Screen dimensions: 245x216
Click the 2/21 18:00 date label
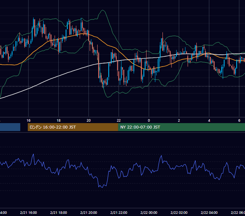[x=59, y=212]
